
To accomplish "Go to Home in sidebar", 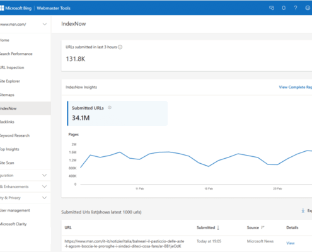I will pos(4,40).
